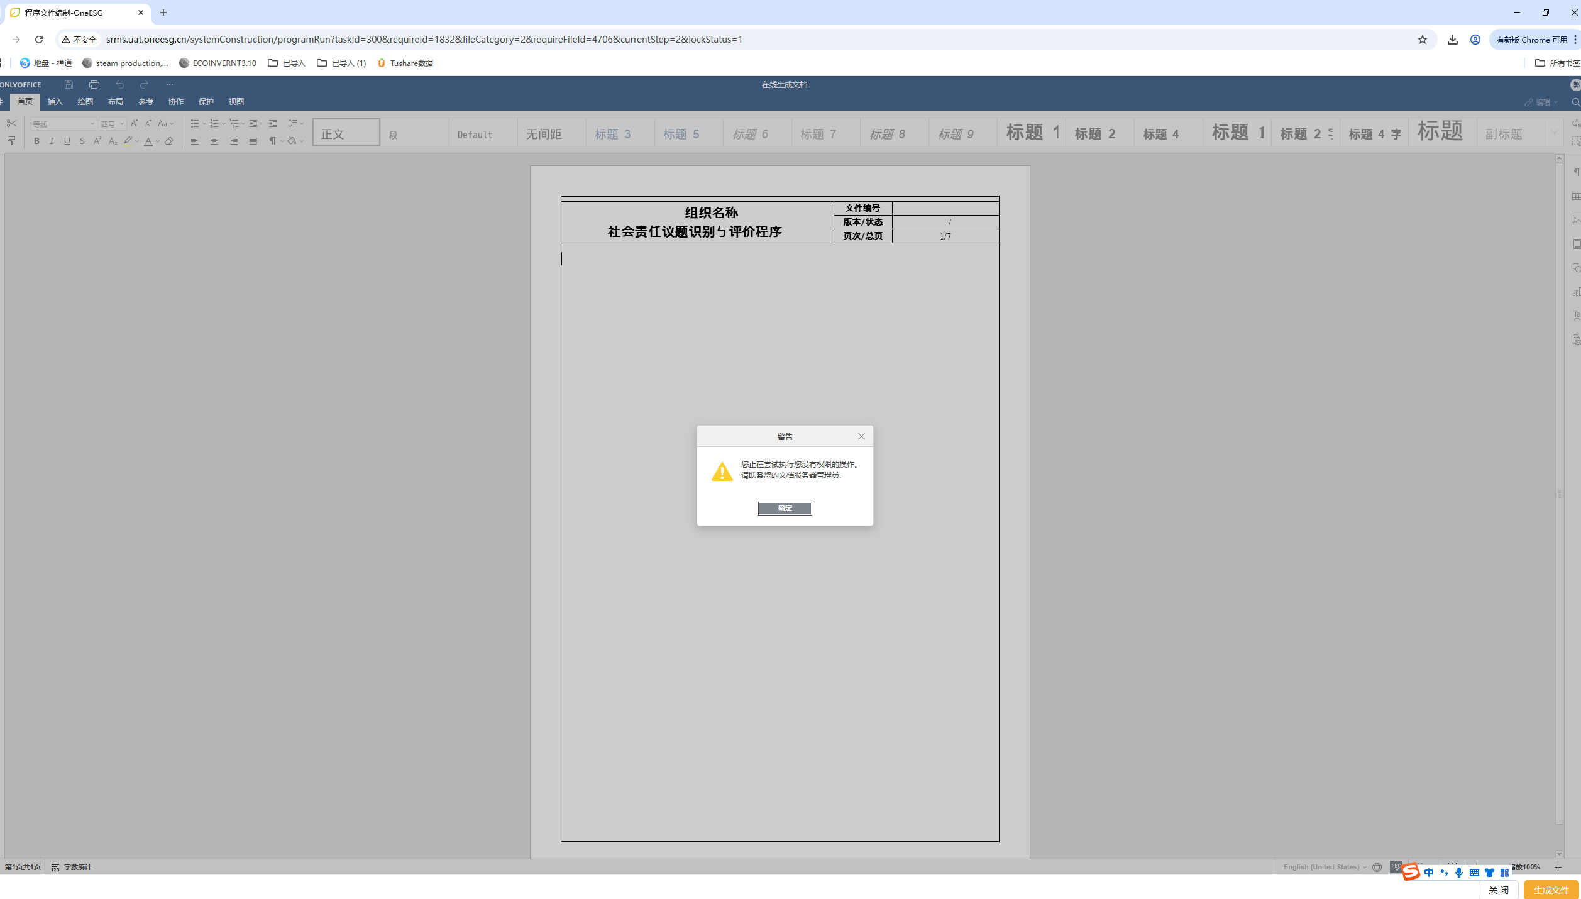Toggle italic formatting
1581x899 pixels.
pos(52,141)
